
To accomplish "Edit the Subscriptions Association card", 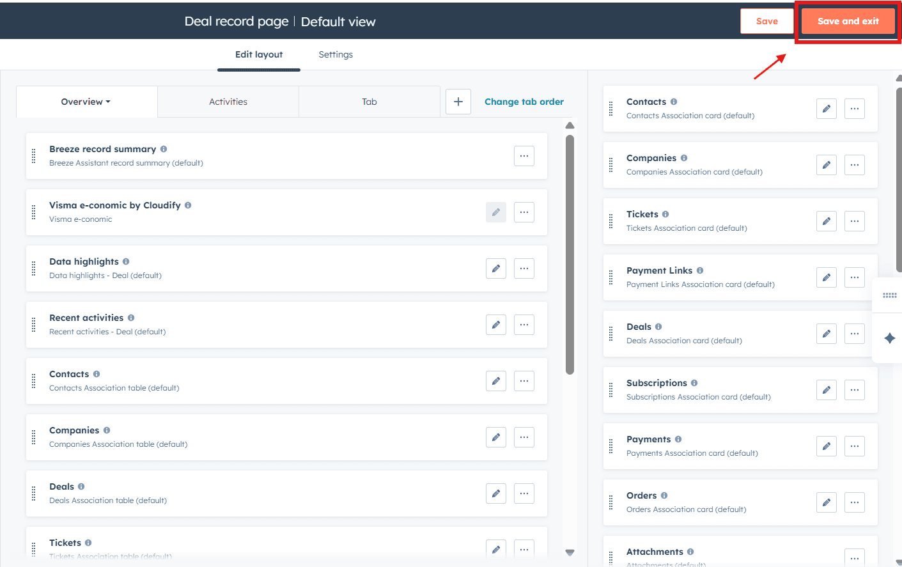I will [x=826, y=389].
